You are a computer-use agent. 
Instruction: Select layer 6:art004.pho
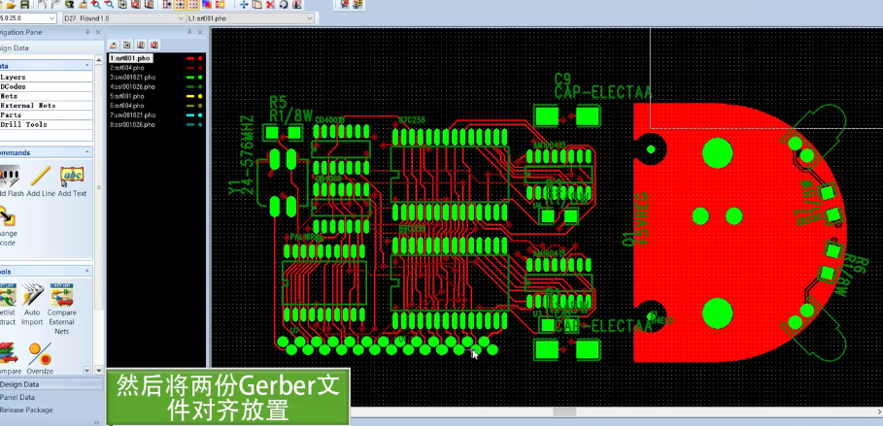point(126,105)
